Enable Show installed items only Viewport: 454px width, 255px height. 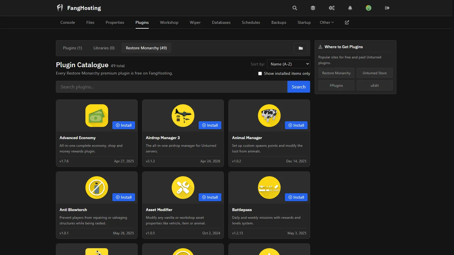(260, 73)
